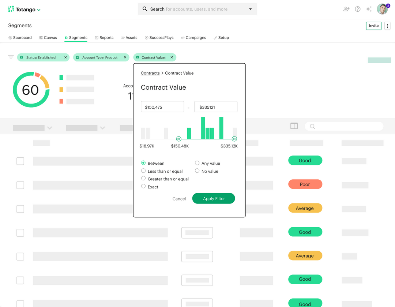Open the table search magnifier icon
395x307 pixels.
point(312,126)
